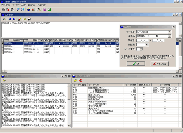This screenshot has width=183, height=133.
Task: Click results grid horizontal scroll left arrow
Action: tap(3, 71)
